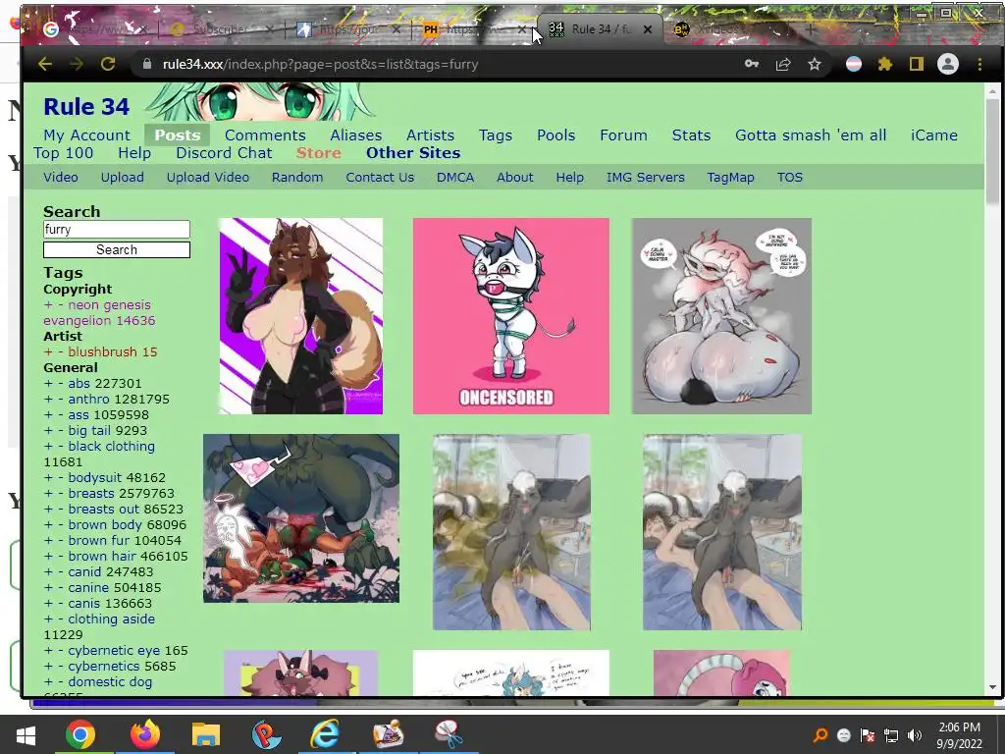Open the DMCA link

click(x=455, y=178)
